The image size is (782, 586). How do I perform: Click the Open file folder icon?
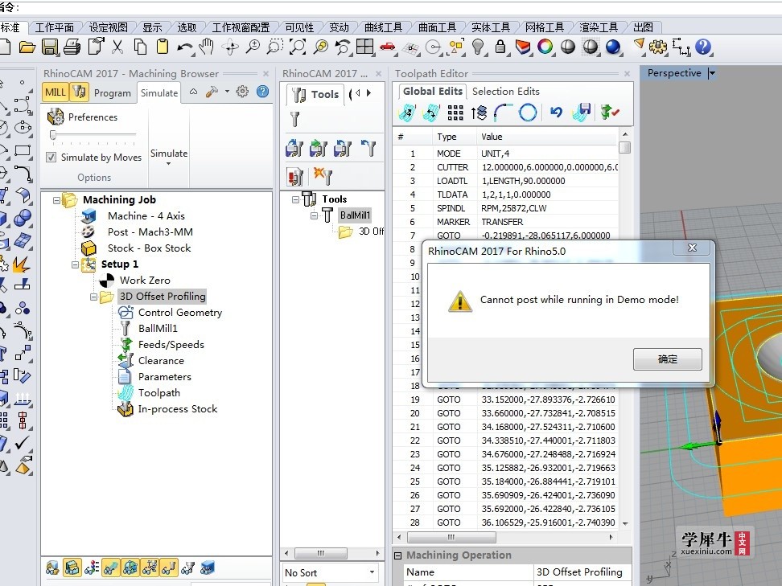[x=27, y=47]
